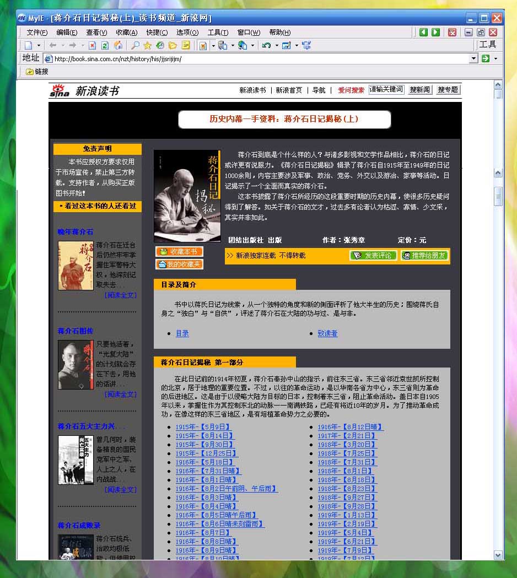Expand dropdown next to orange page icon

213,46
